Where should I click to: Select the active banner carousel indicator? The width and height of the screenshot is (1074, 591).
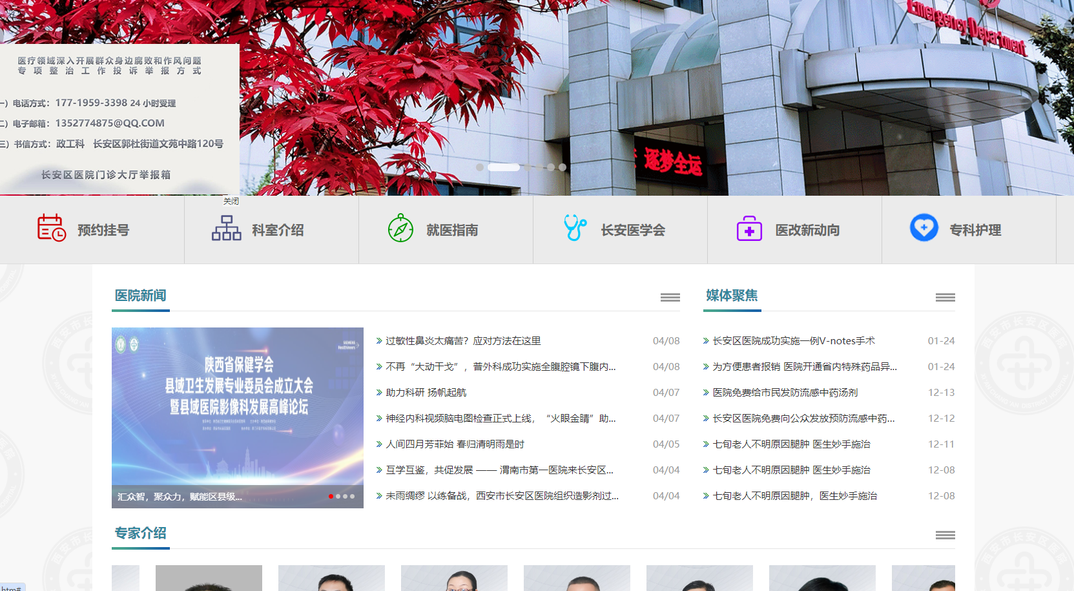tap(504, 167)
